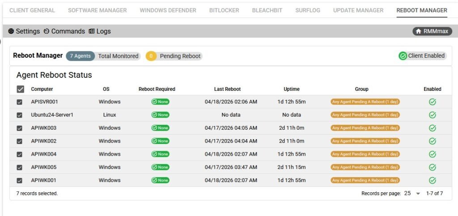Toggle the select-all checkbox in table header
Image resolution: width=458 pixels, height=216 pixels.
tap(20, 89)
